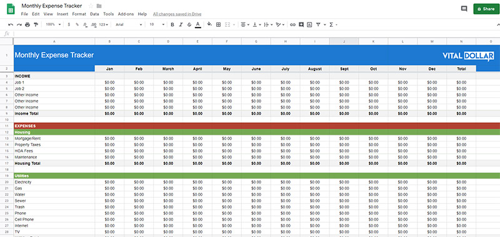The height and width of the screenshot is (237, 500).
Task: Star the Monthly Expense Tracker document
Action: (91, 6)
